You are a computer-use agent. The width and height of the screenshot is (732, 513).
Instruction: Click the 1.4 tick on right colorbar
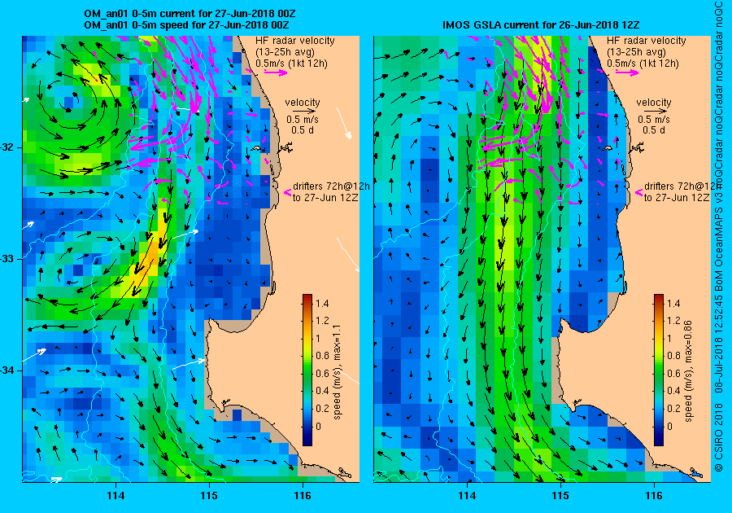[x=673, y=303]
